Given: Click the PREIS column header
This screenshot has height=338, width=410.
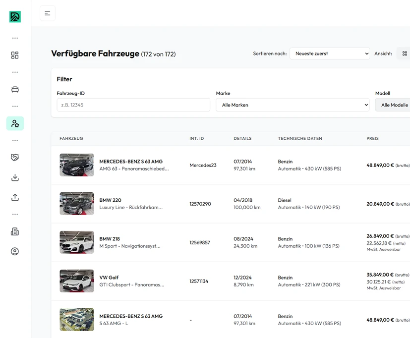Looking at the screenshot, I should point(372,139).
